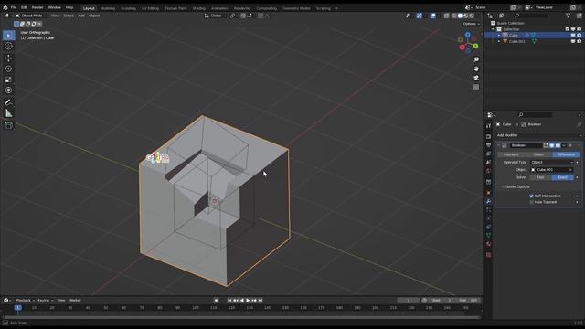The width and height of the screenshot is (585, 329).
Task: Open the World properties tab
Action: (x=489, y=171)
